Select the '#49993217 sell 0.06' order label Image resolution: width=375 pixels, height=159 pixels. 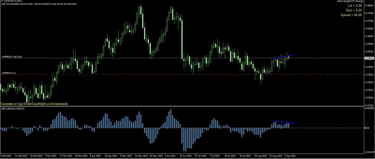pos(12,57)
